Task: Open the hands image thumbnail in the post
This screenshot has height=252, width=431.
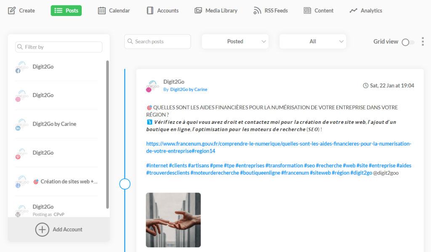Action: tap(173, 220)
